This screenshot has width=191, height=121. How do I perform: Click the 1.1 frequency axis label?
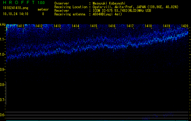[2, 39]
